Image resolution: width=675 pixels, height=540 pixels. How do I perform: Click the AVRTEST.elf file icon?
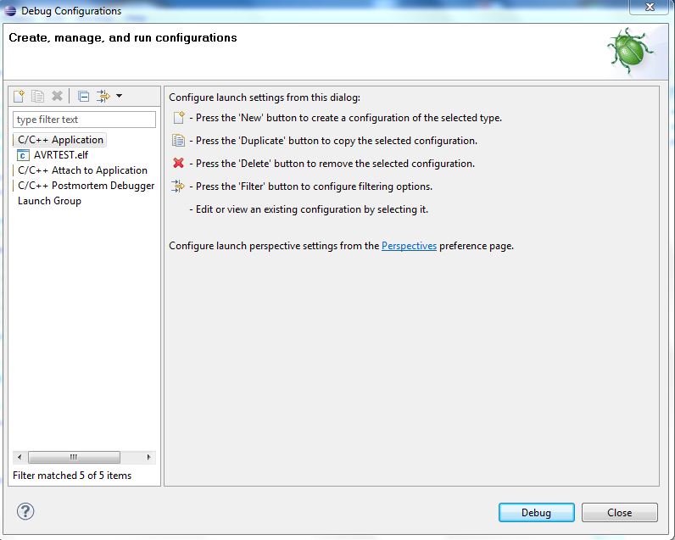pyautogui.click(x=23, y=155)
